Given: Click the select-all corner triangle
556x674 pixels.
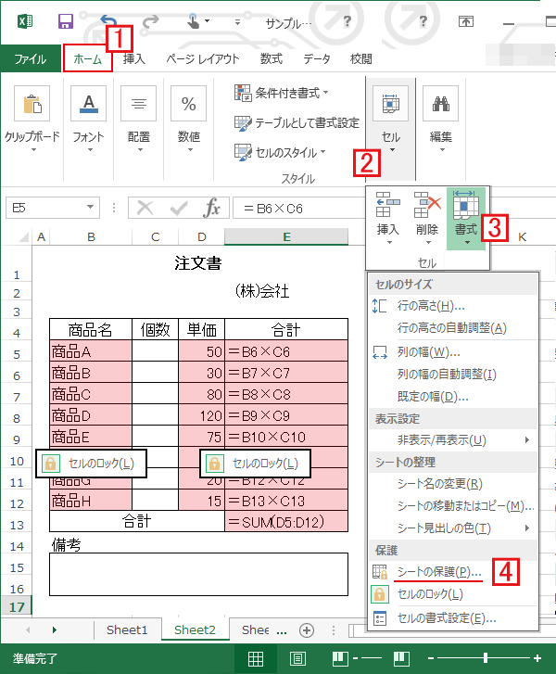Looking at the screenshot, I should pos(23,236).
